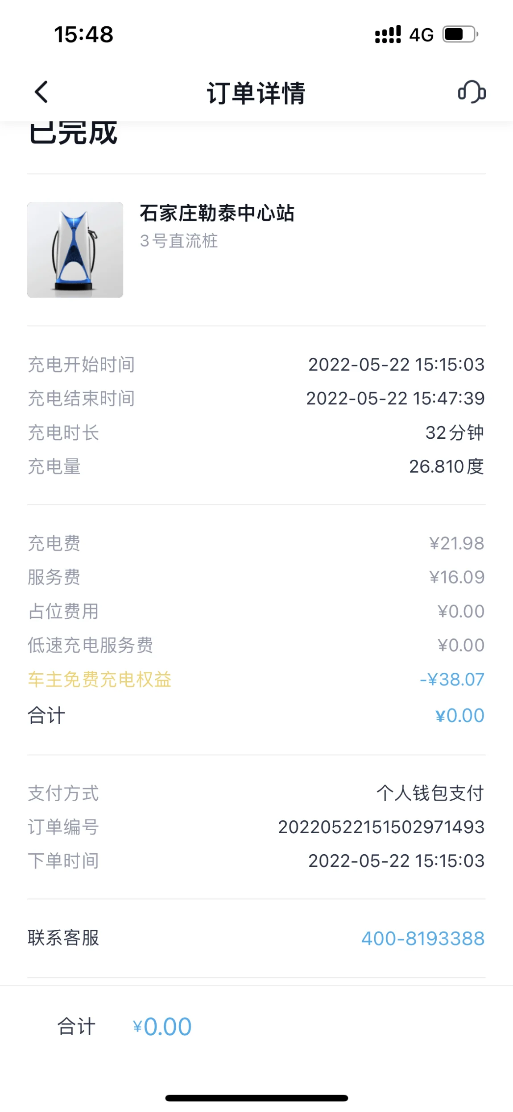Open 石家庄勒泰中心站 station name
The image size is (513, 1112).
(x=217, y=213)
